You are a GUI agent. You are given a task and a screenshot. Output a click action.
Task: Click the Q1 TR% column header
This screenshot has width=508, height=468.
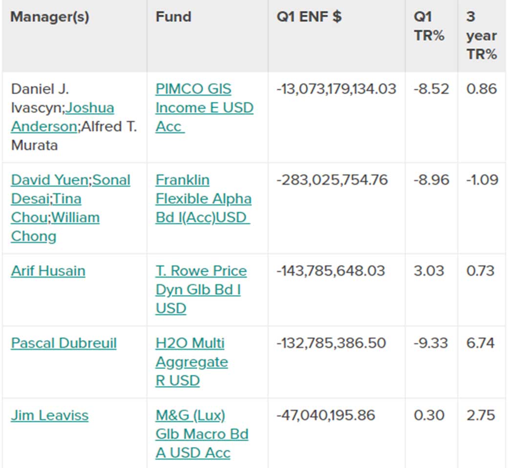pyautogui.click(x=429, y=26)
